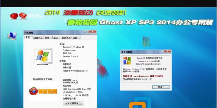
Task: Click the 微软中国 organization text
Action: click(x=67, y=67)
